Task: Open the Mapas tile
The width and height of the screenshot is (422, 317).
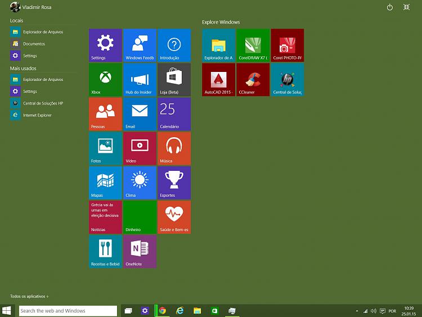Action: click(105, 183)
